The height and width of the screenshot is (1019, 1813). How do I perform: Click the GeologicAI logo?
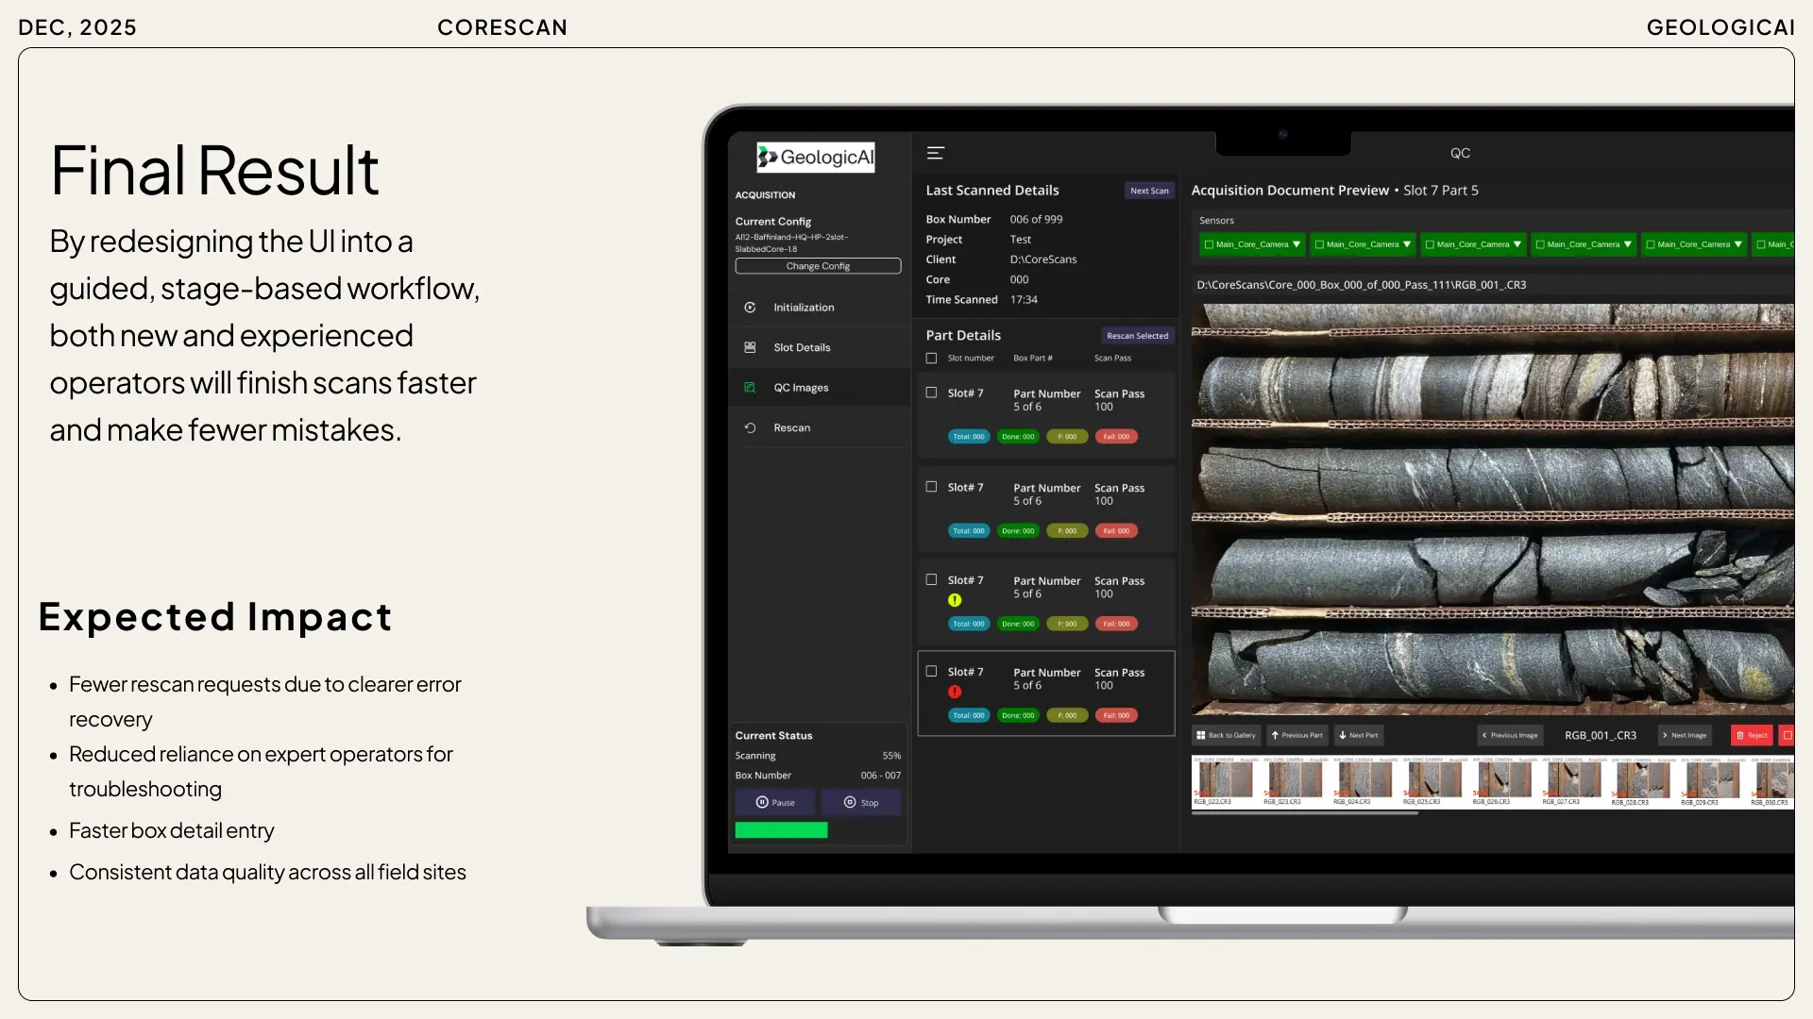(x=816, y=158)
